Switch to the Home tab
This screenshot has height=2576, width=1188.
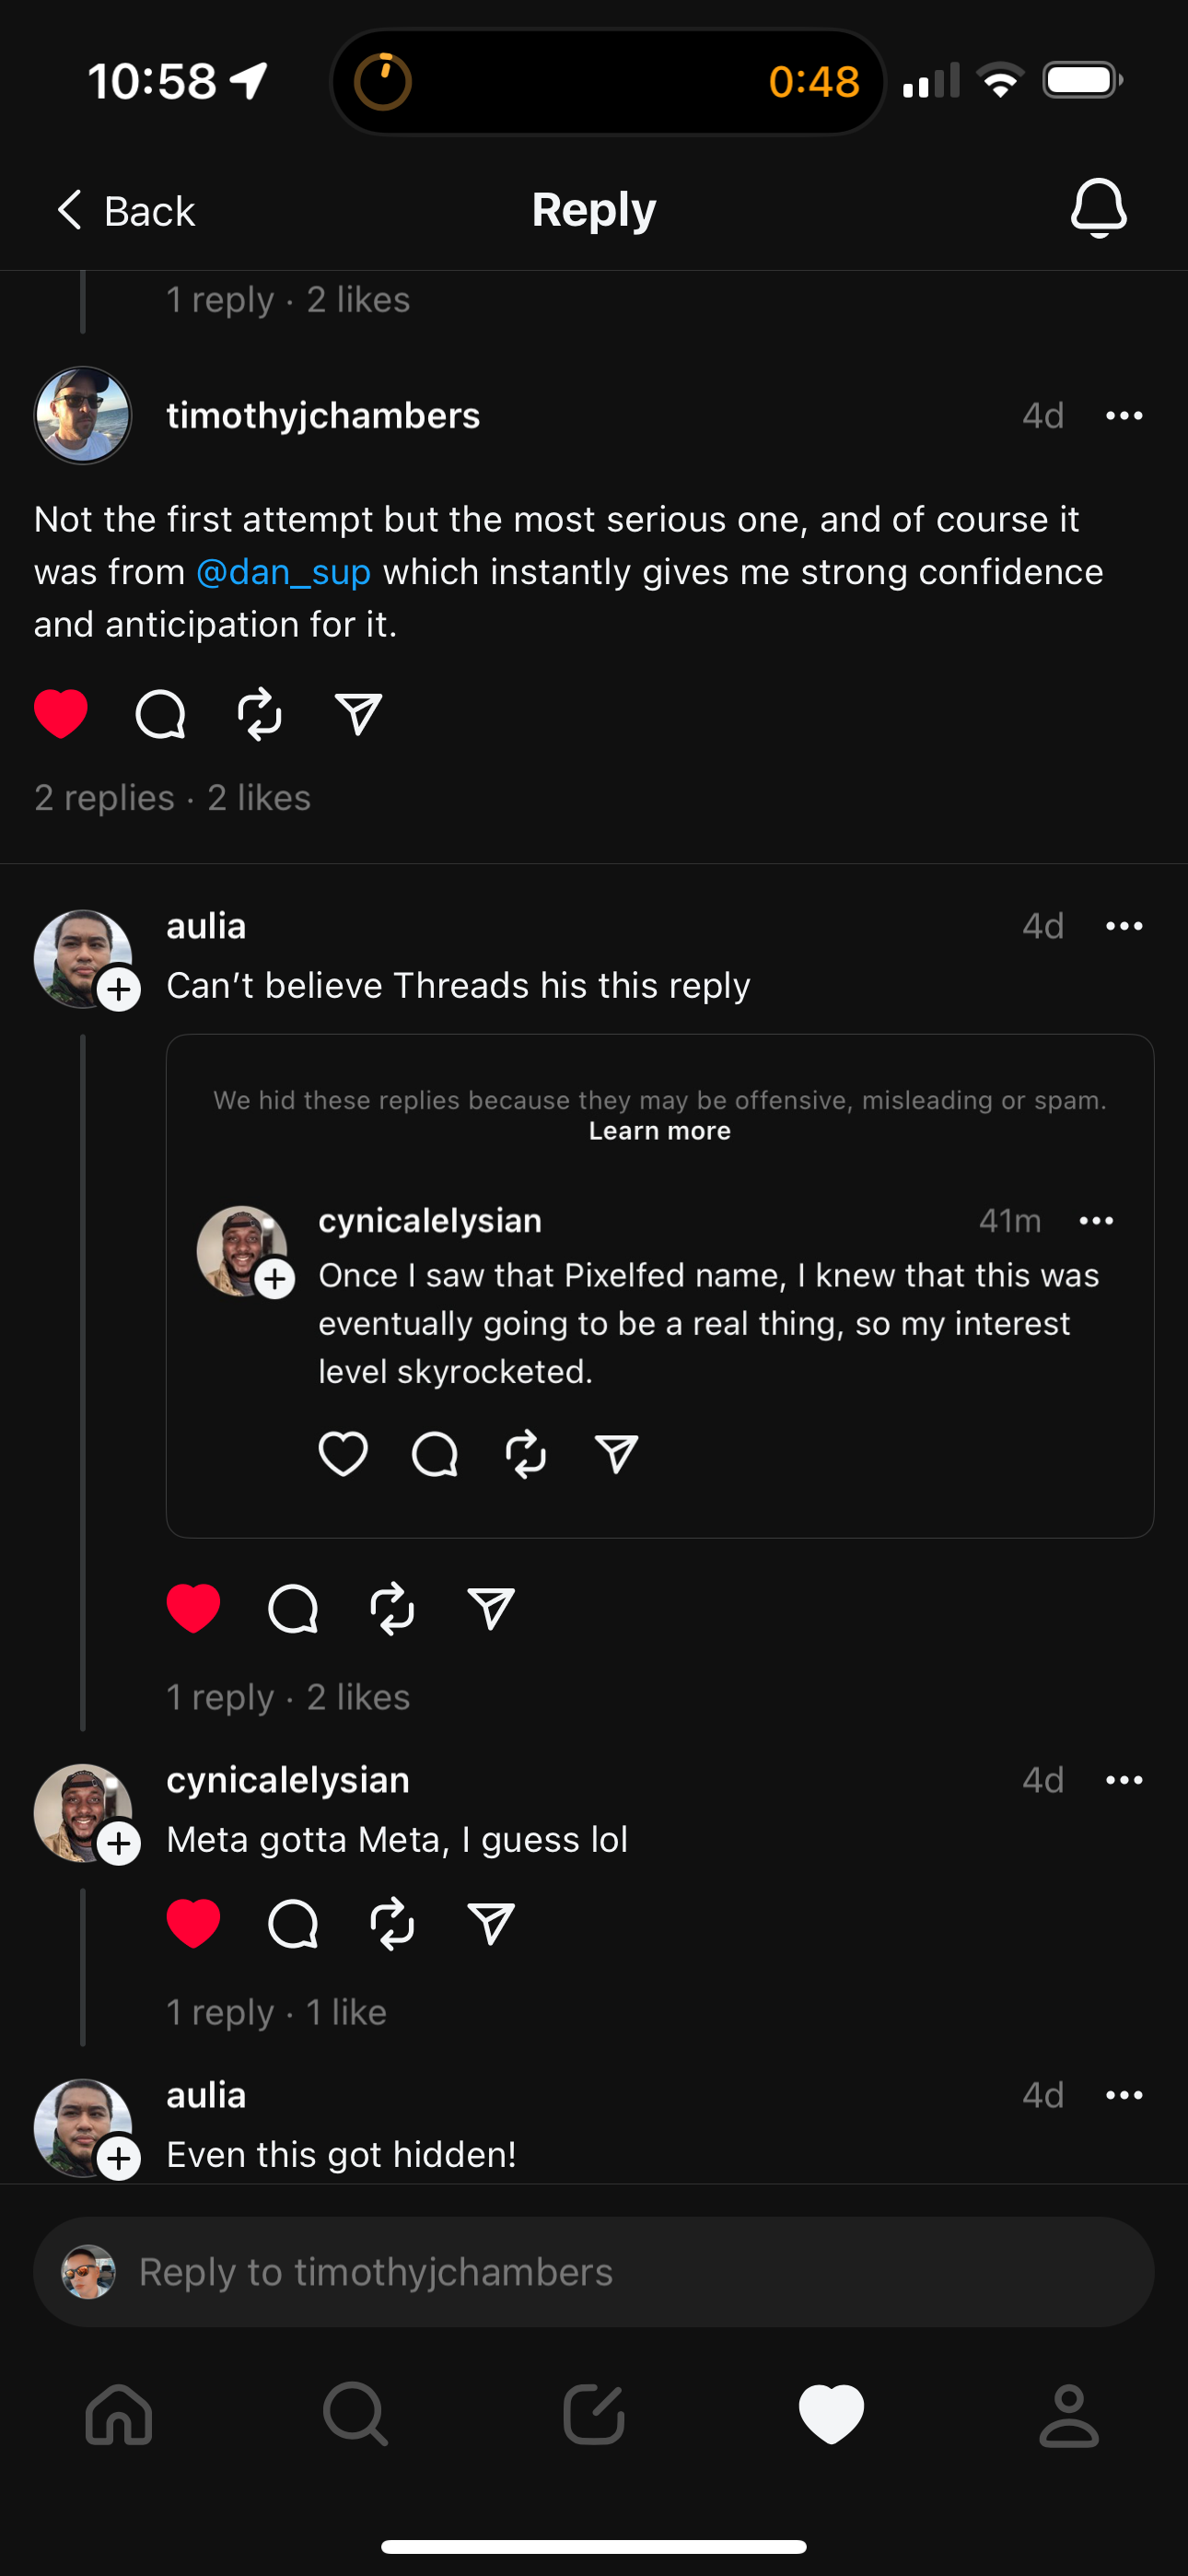[119, 2415]
